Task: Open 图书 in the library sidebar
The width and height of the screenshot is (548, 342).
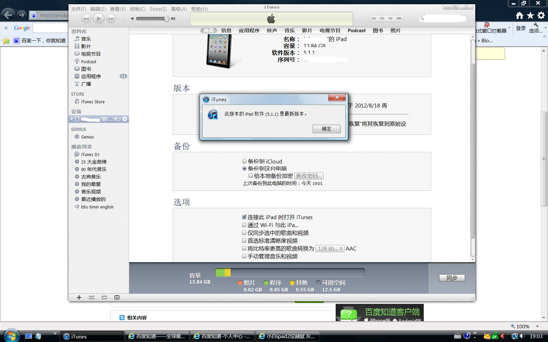Action: pyautogui.click(x=86, y=69)
